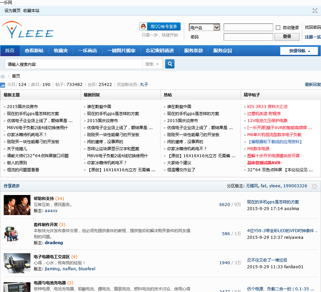
Task: Click the statistics bar chart icon
Action: point(3,85)
